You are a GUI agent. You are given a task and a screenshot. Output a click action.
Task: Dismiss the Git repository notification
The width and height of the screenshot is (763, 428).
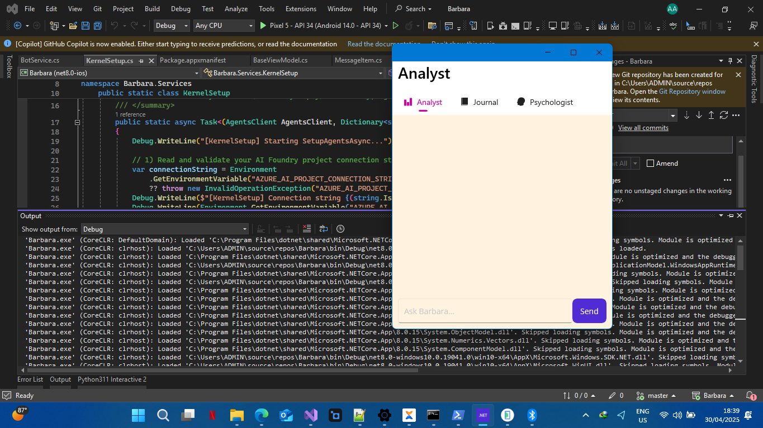click(738, 75)
